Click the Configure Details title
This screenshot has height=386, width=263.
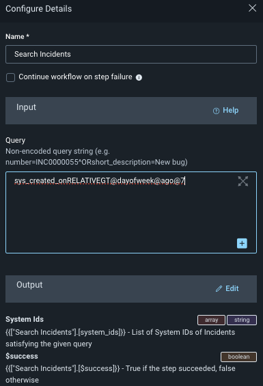pyautogui.click(x=39, y=9)
